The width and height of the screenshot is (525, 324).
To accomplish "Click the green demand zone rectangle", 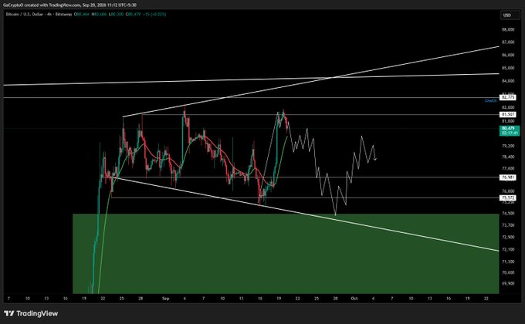I will (286, 254).
